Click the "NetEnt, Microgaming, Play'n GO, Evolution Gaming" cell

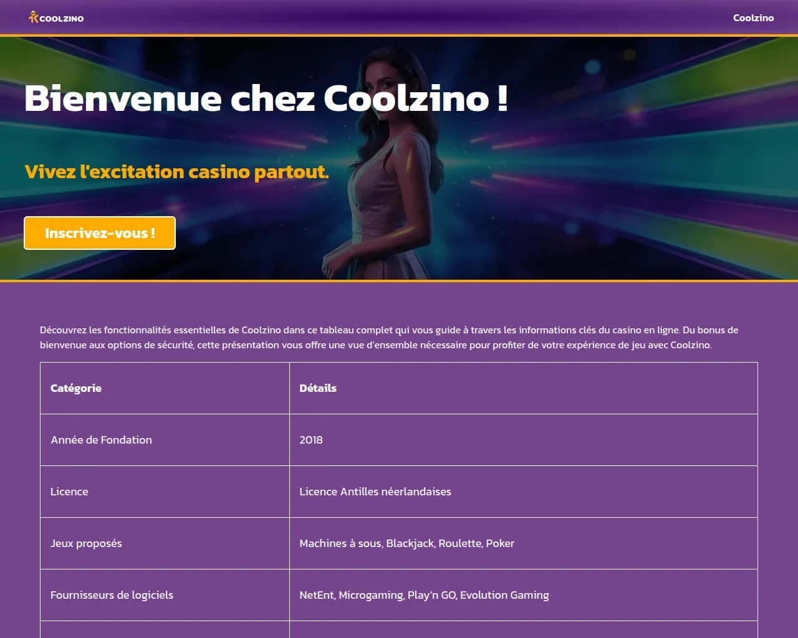[x=524, y=595]
